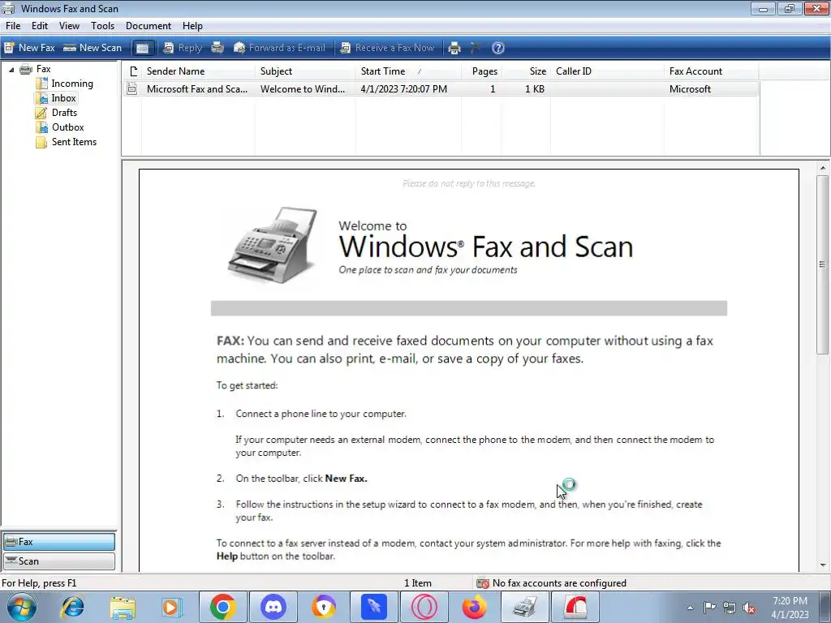Click the no fax accounts status icon
The image size is (831, 623).
(x=482, y=583)
